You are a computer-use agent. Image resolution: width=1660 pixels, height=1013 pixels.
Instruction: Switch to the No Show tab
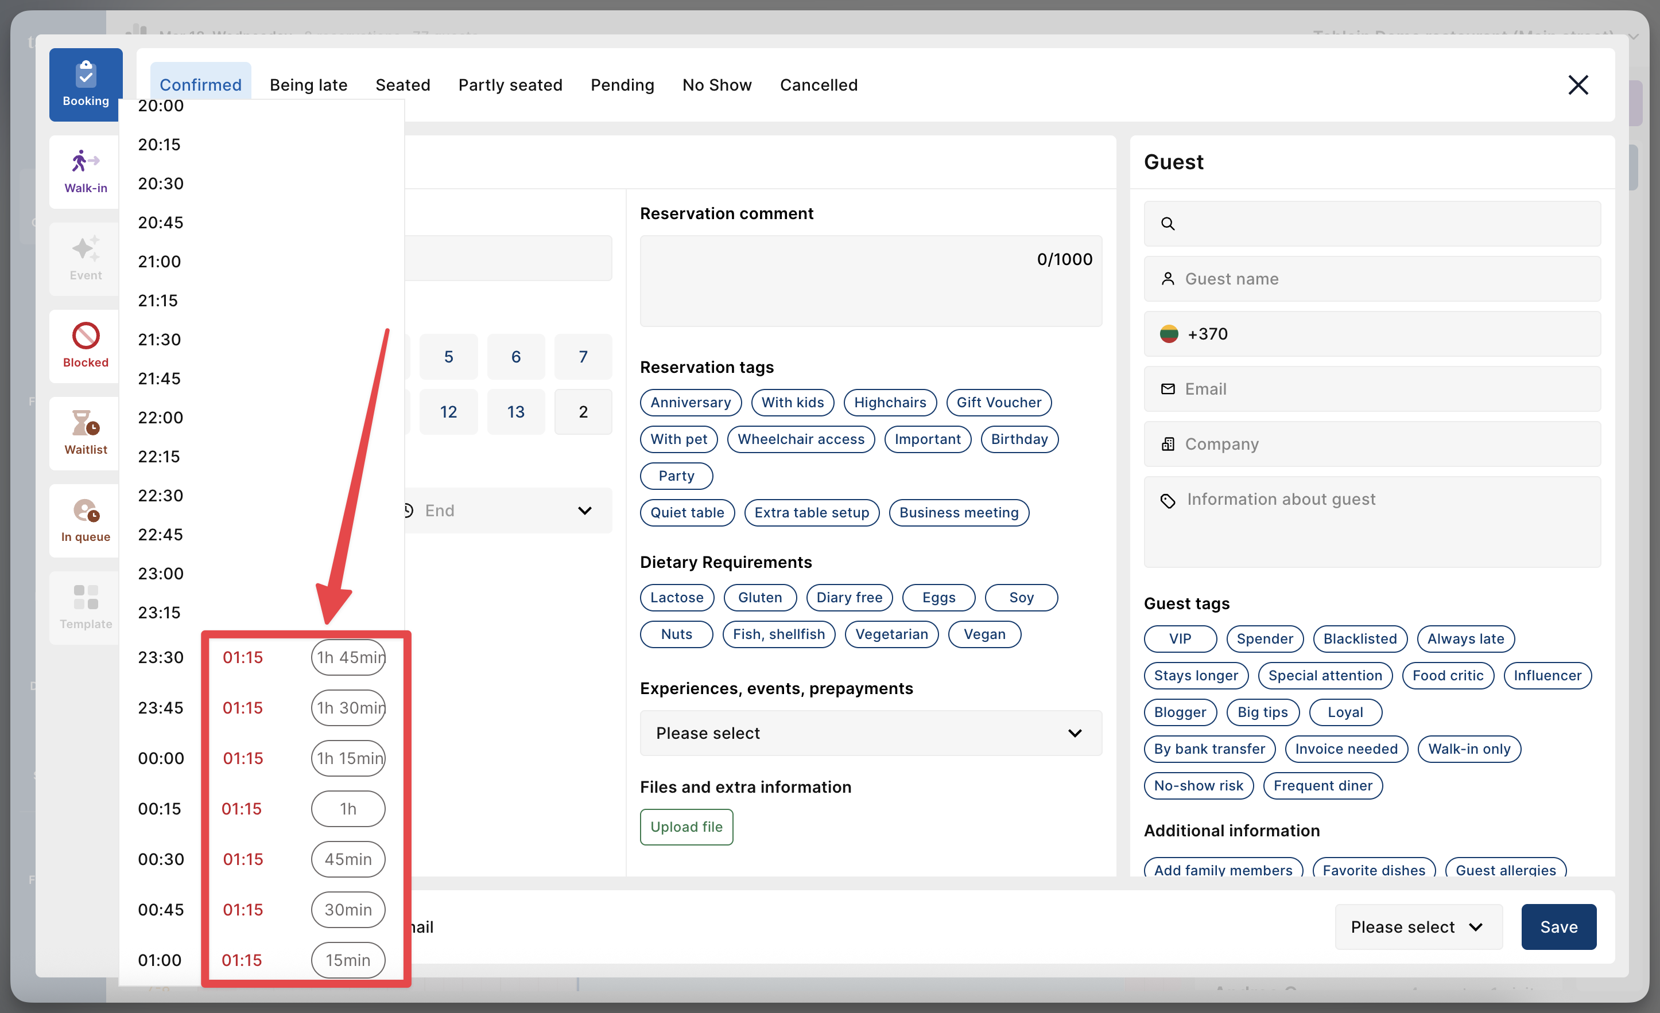pyautogui.click(x=716, y=85)
